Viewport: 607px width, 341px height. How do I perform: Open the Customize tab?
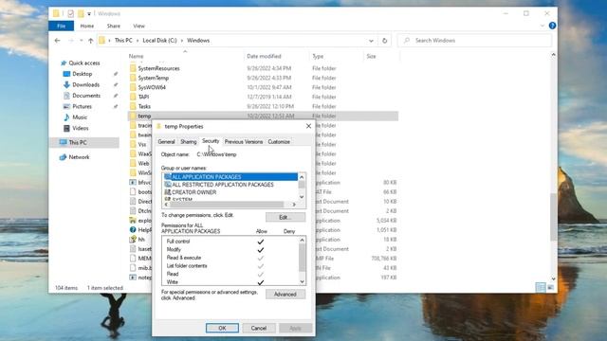point(279,142)
